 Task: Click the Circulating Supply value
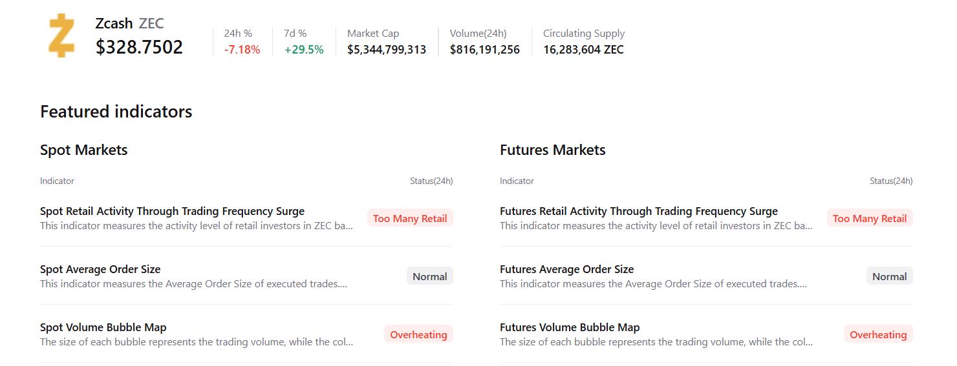[x=583, y=50]
